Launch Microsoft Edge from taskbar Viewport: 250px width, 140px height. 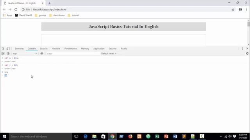click(x=86, y=136)
